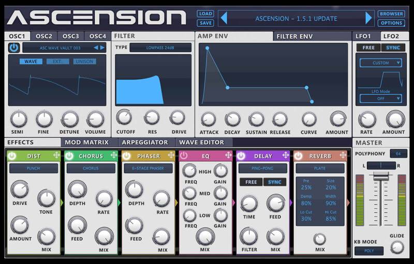Viewport: 414px width, 264px height.
Task: Click the REVERB move handle icon
Action: [343, 155]
